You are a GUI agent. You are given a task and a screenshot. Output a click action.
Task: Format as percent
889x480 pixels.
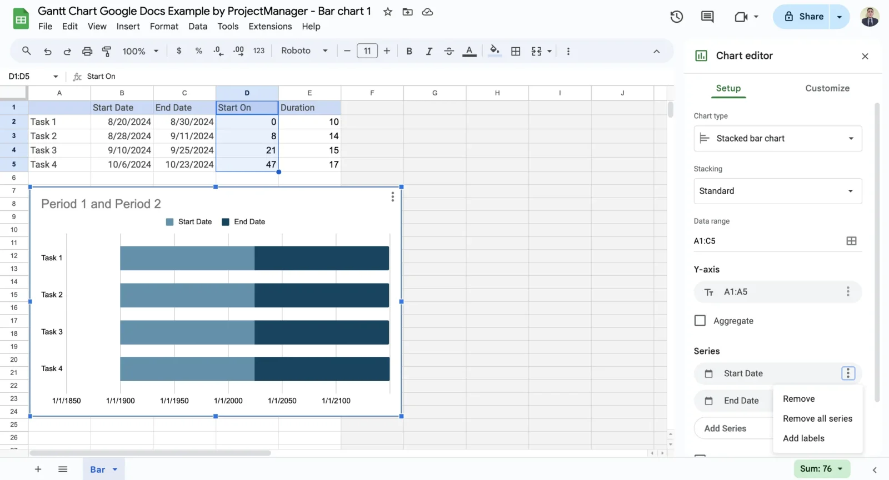[198, 51]
